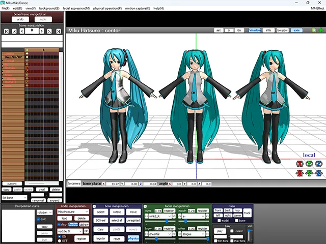Previous brow morph arrow beside cheerful

[x=146, y=234]
